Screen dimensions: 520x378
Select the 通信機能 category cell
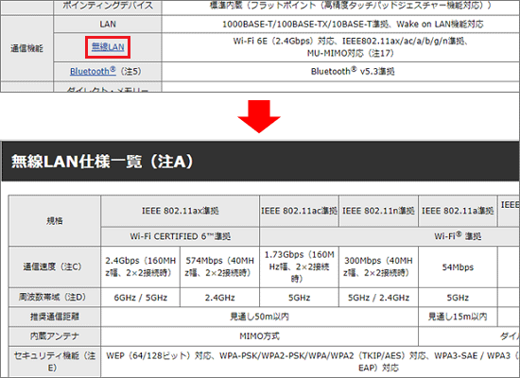tap(26, 48)
